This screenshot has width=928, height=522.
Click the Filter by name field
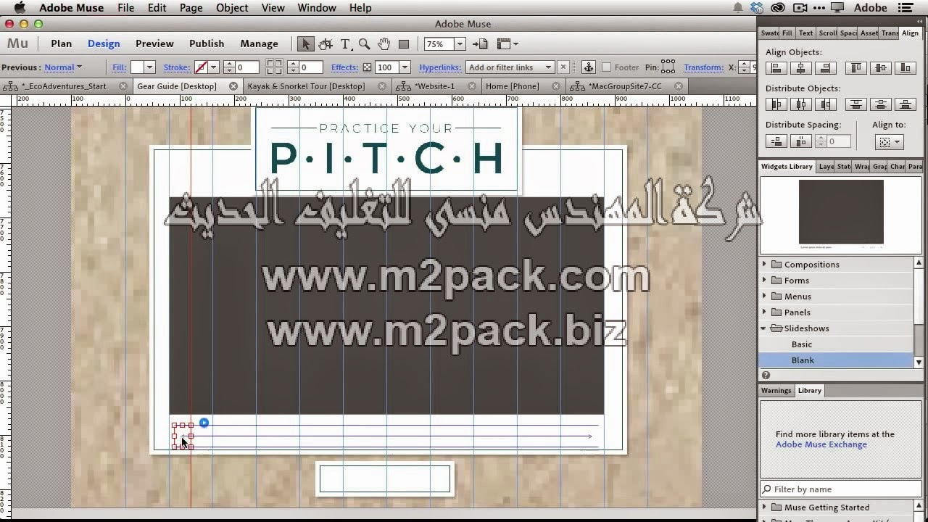(840, 489)
